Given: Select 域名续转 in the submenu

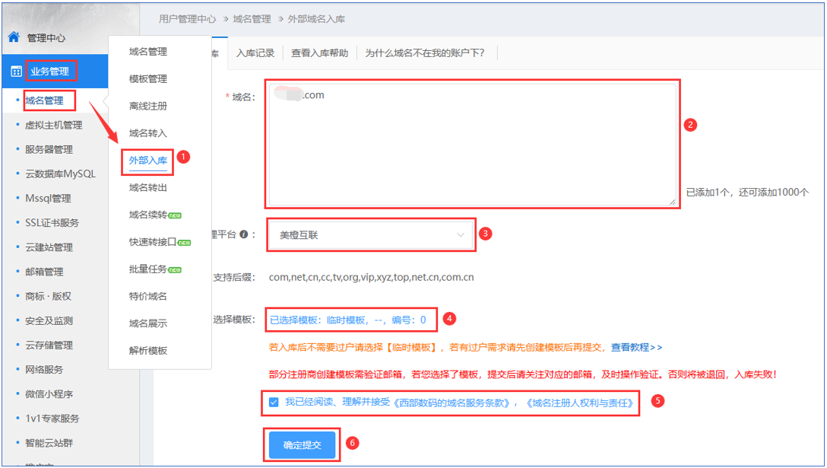Looking at the screenshot, I should [x=147, y=215].
